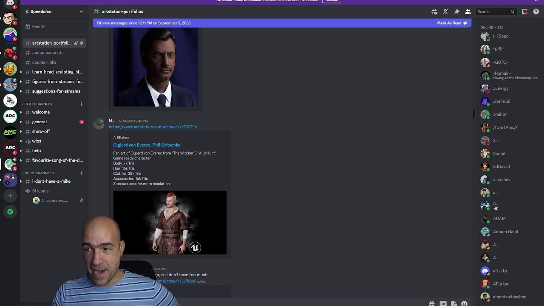The height and width of the screenshot is (306, 544).
Task: Open the Speedchar server dropdown menu
Action: 54,11
